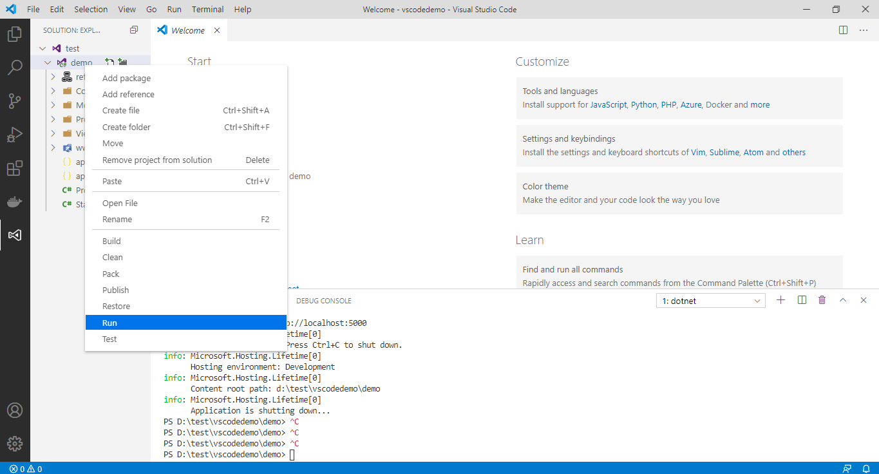Open the Selection menu
This screenshot has height=474, width=879.
pyautogui.click(x=91, y=10)
